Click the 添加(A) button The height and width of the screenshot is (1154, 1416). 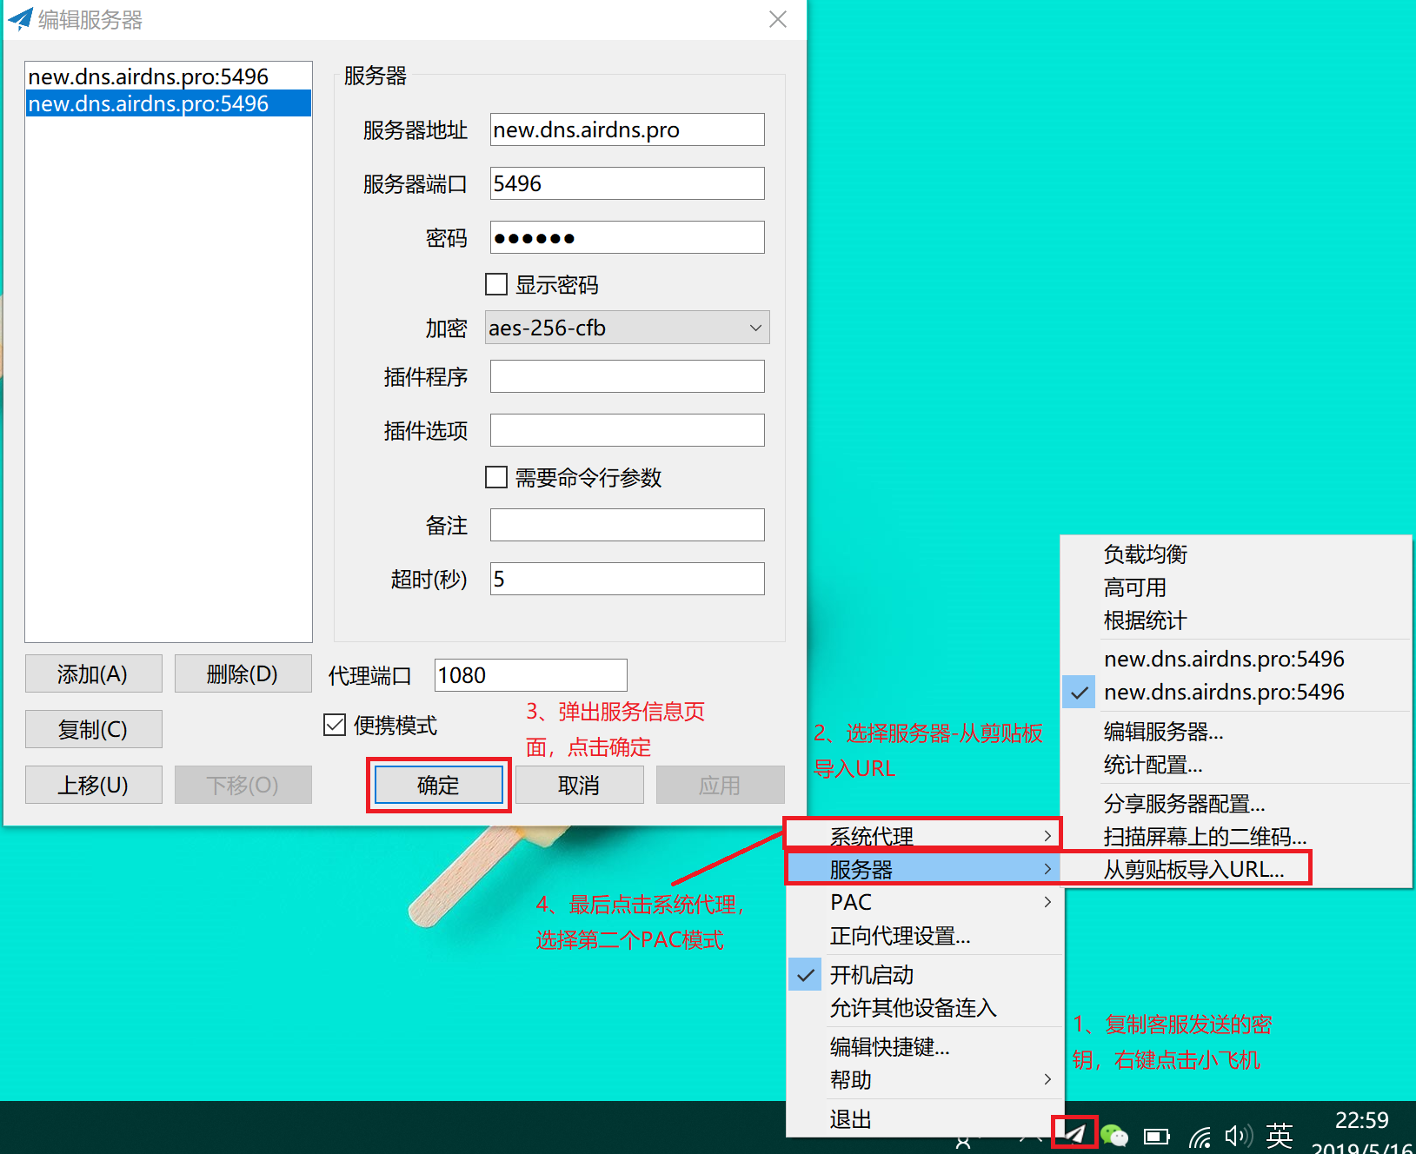coord(93,673)
